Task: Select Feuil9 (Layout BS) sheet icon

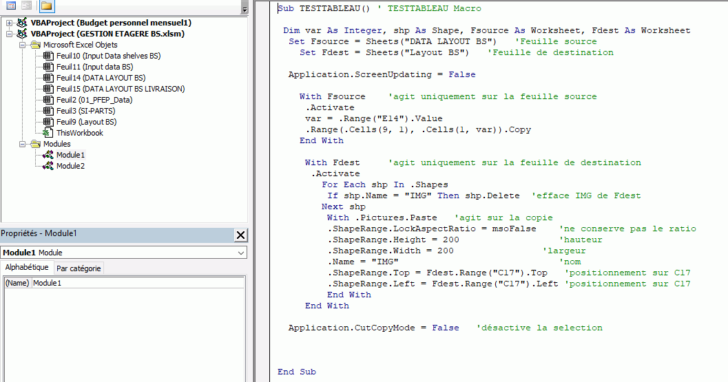Action: 48,122
